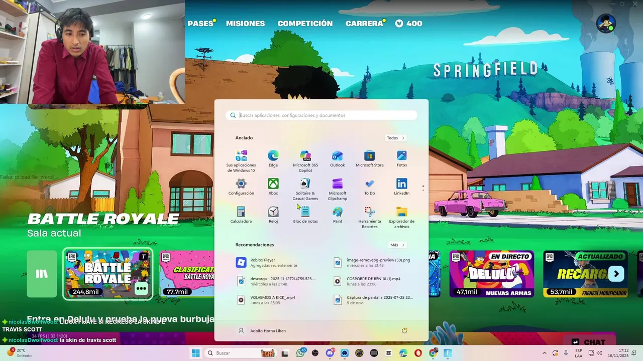Screen dimensions: 643x361
Task: Open Opera browser from taskbar
Action: tap(418, 353)
